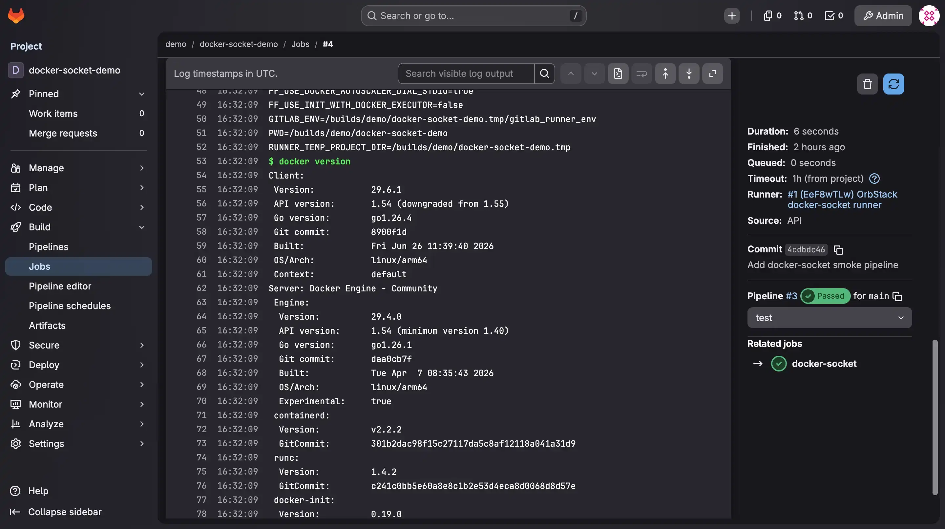Open Artifacts under Build
The width and height of the screenshot is (945, 529).
78,326
